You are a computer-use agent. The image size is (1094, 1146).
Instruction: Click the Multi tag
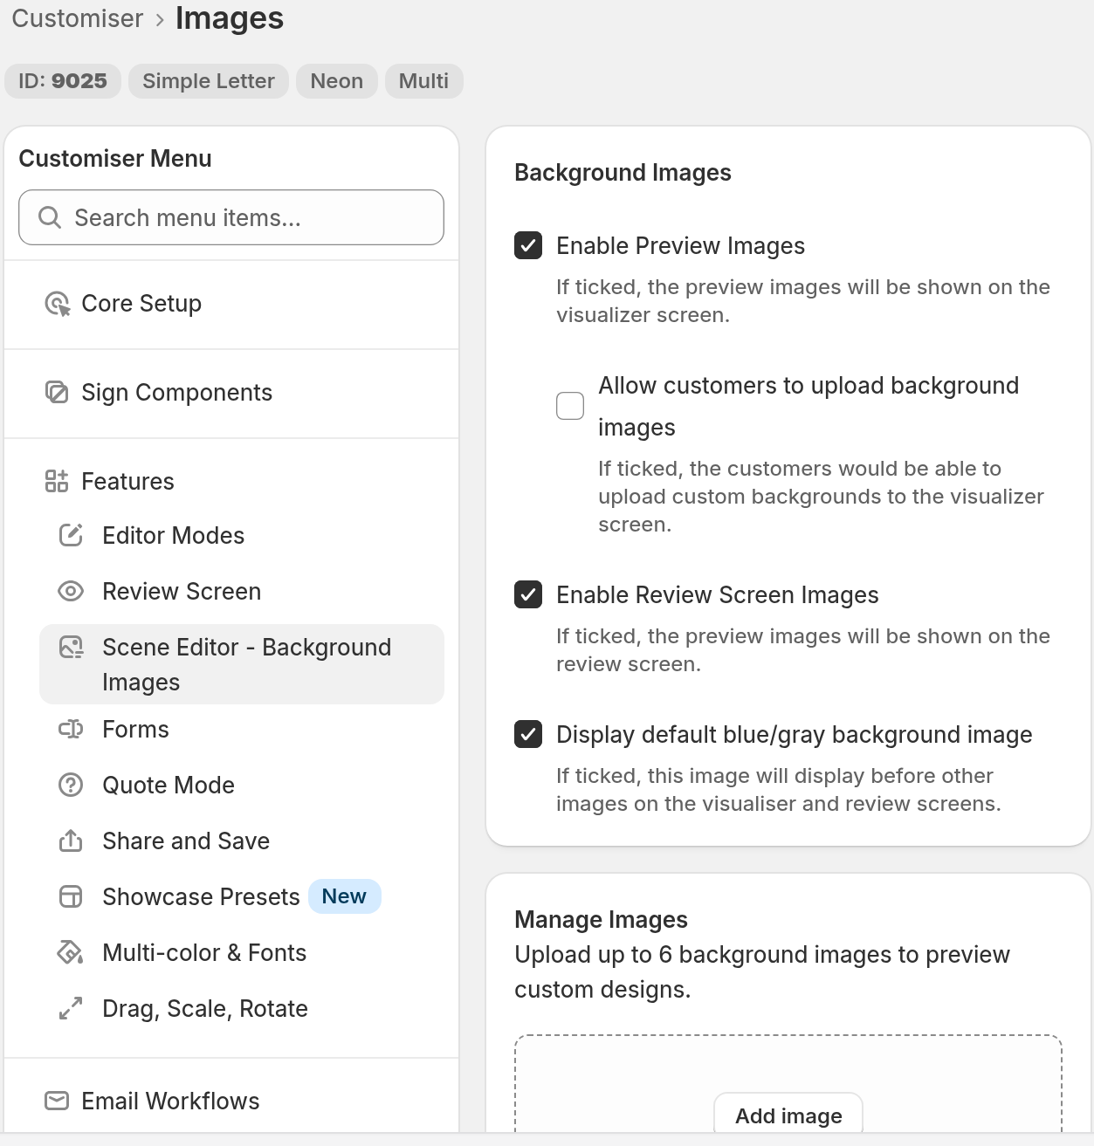[424, 81]
